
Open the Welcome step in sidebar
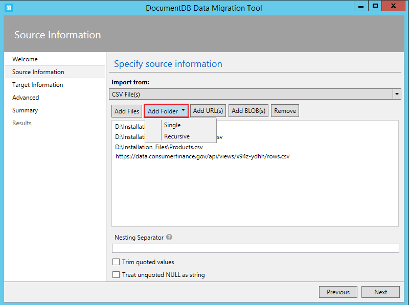[x=25, y=59]
